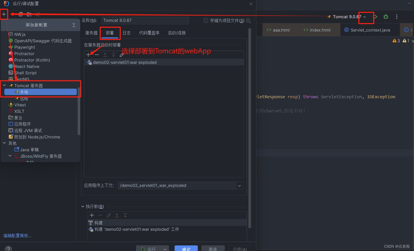
Task: Switch to the 代码覆盖率 tab
Action: click(x=149, y=33)
